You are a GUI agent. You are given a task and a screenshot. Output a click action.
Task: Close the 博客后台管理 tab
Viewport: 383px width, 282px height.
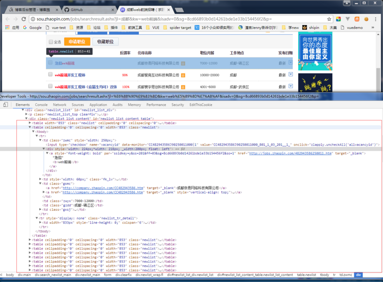coord(56,10)
